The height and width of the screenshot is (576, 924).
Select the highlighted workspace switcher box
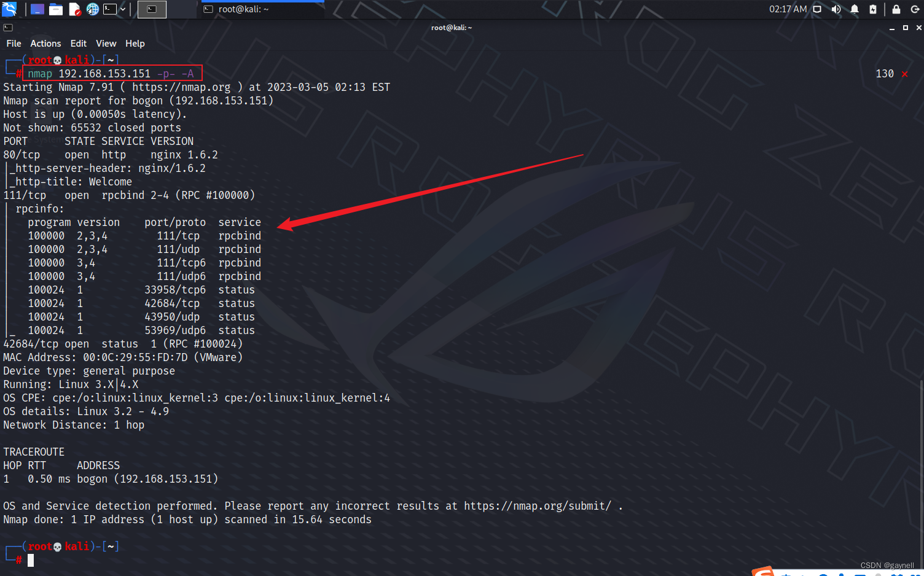click(152, 9)
